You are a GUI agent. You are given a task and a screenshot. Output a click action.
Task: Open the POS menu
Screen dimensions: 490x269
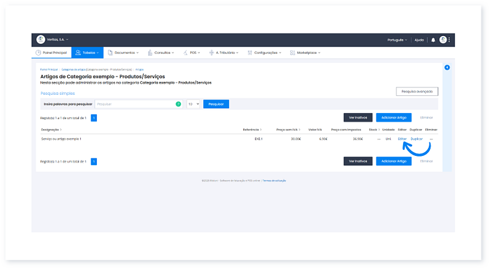(192, 53)
